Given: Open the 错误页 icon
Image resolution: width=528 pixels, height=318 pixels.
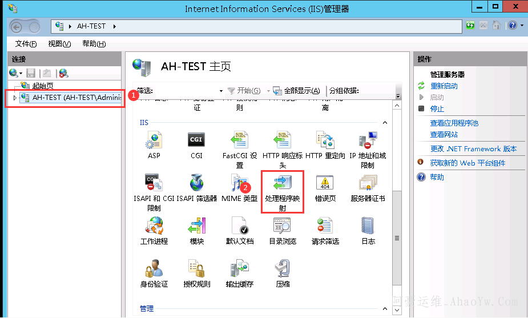Looking at the screenshot, I should tap(325, 184).
